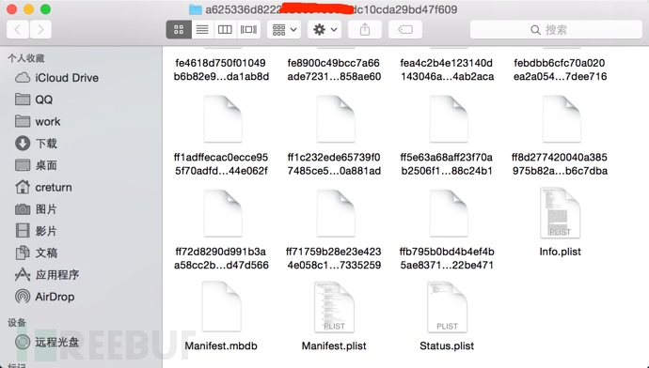The width and height of the screenshot is (649, 368).
Task: Open the item arrangement dropdown
Action: [x=284, y=30]
